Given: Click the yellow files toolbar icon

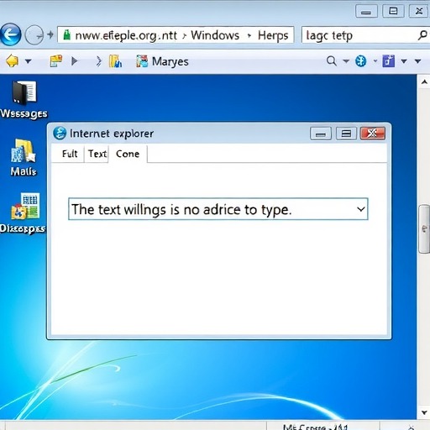Looking at the screenshot, I should tap(115, 61).
